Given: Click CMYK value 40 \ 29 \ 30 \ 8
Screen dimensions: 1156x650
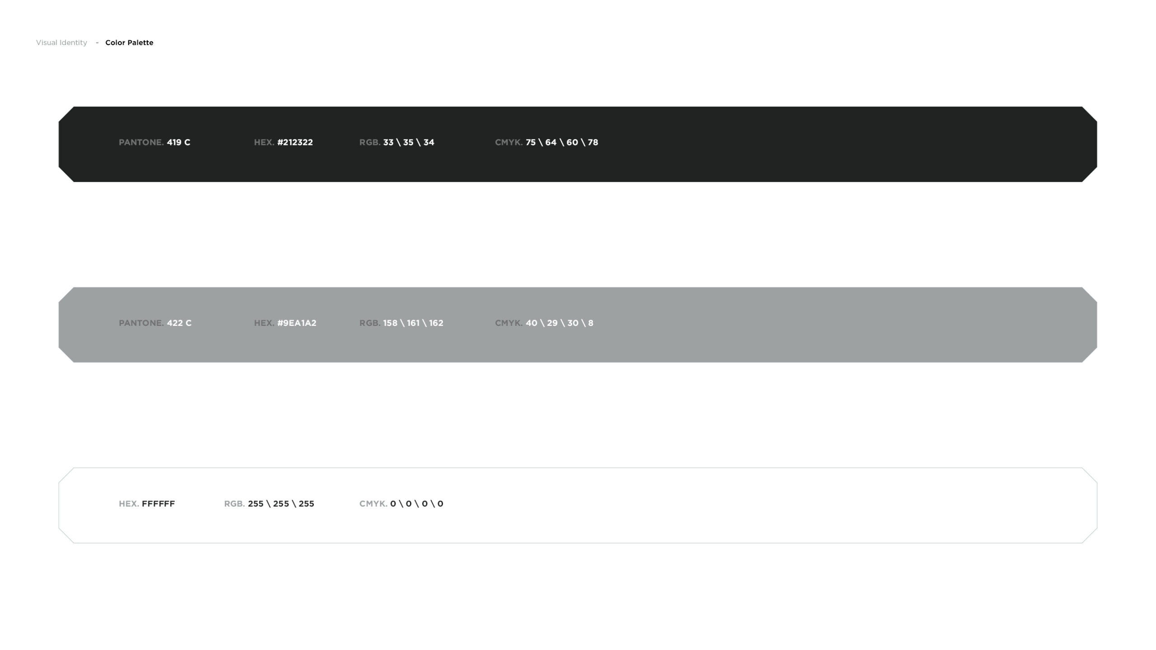Looking at the screenshot, I should (x=559, y=323).
